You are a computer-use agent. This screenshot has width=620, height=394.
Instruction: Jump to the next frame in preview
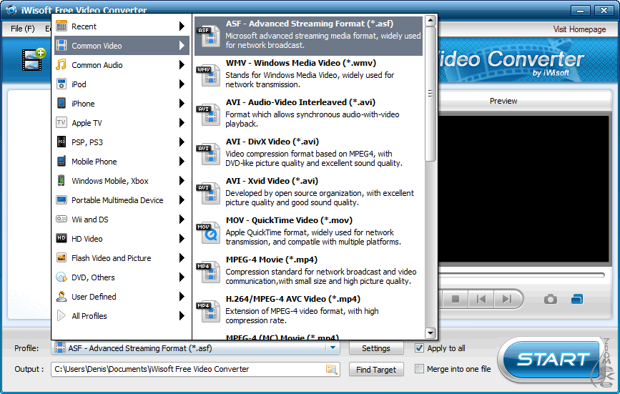pyautogui.click(x=507, y=299)
